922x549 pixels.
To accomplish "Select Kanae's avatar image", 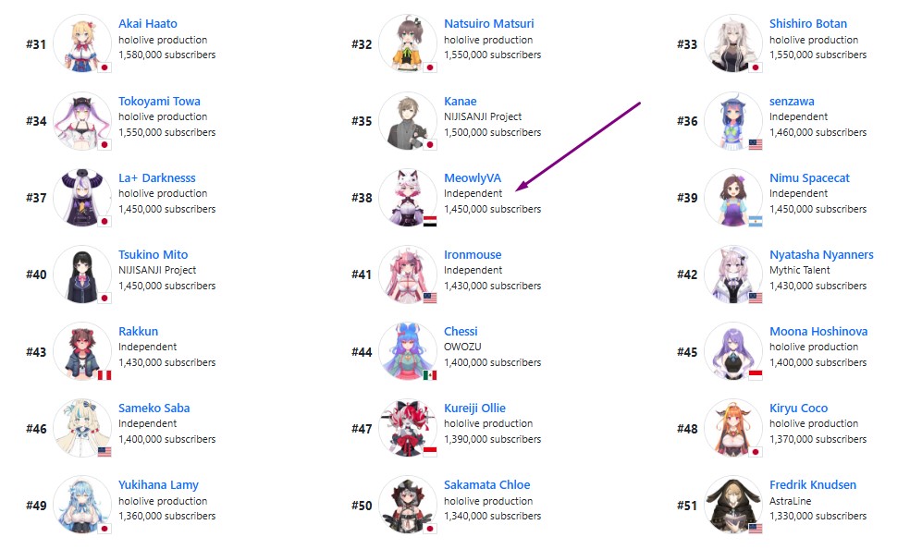I will 408,120.
